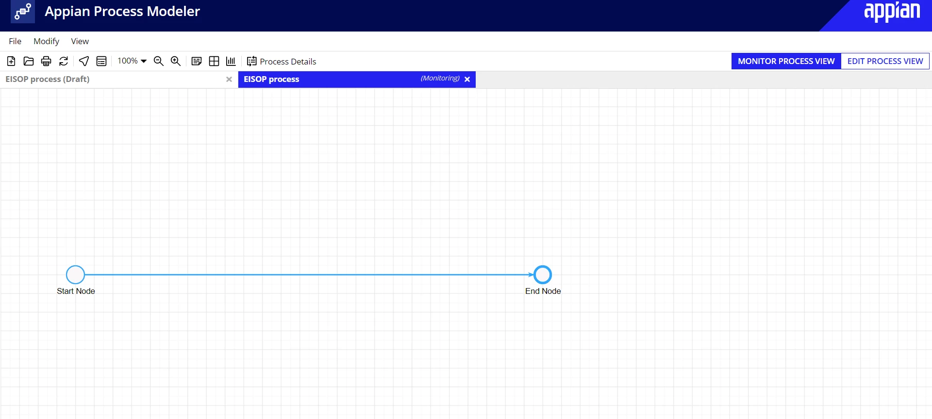Viewport: 932px width, 419px height.
Task: Zoom out with the magnifier minus icon
Action: 159,61
